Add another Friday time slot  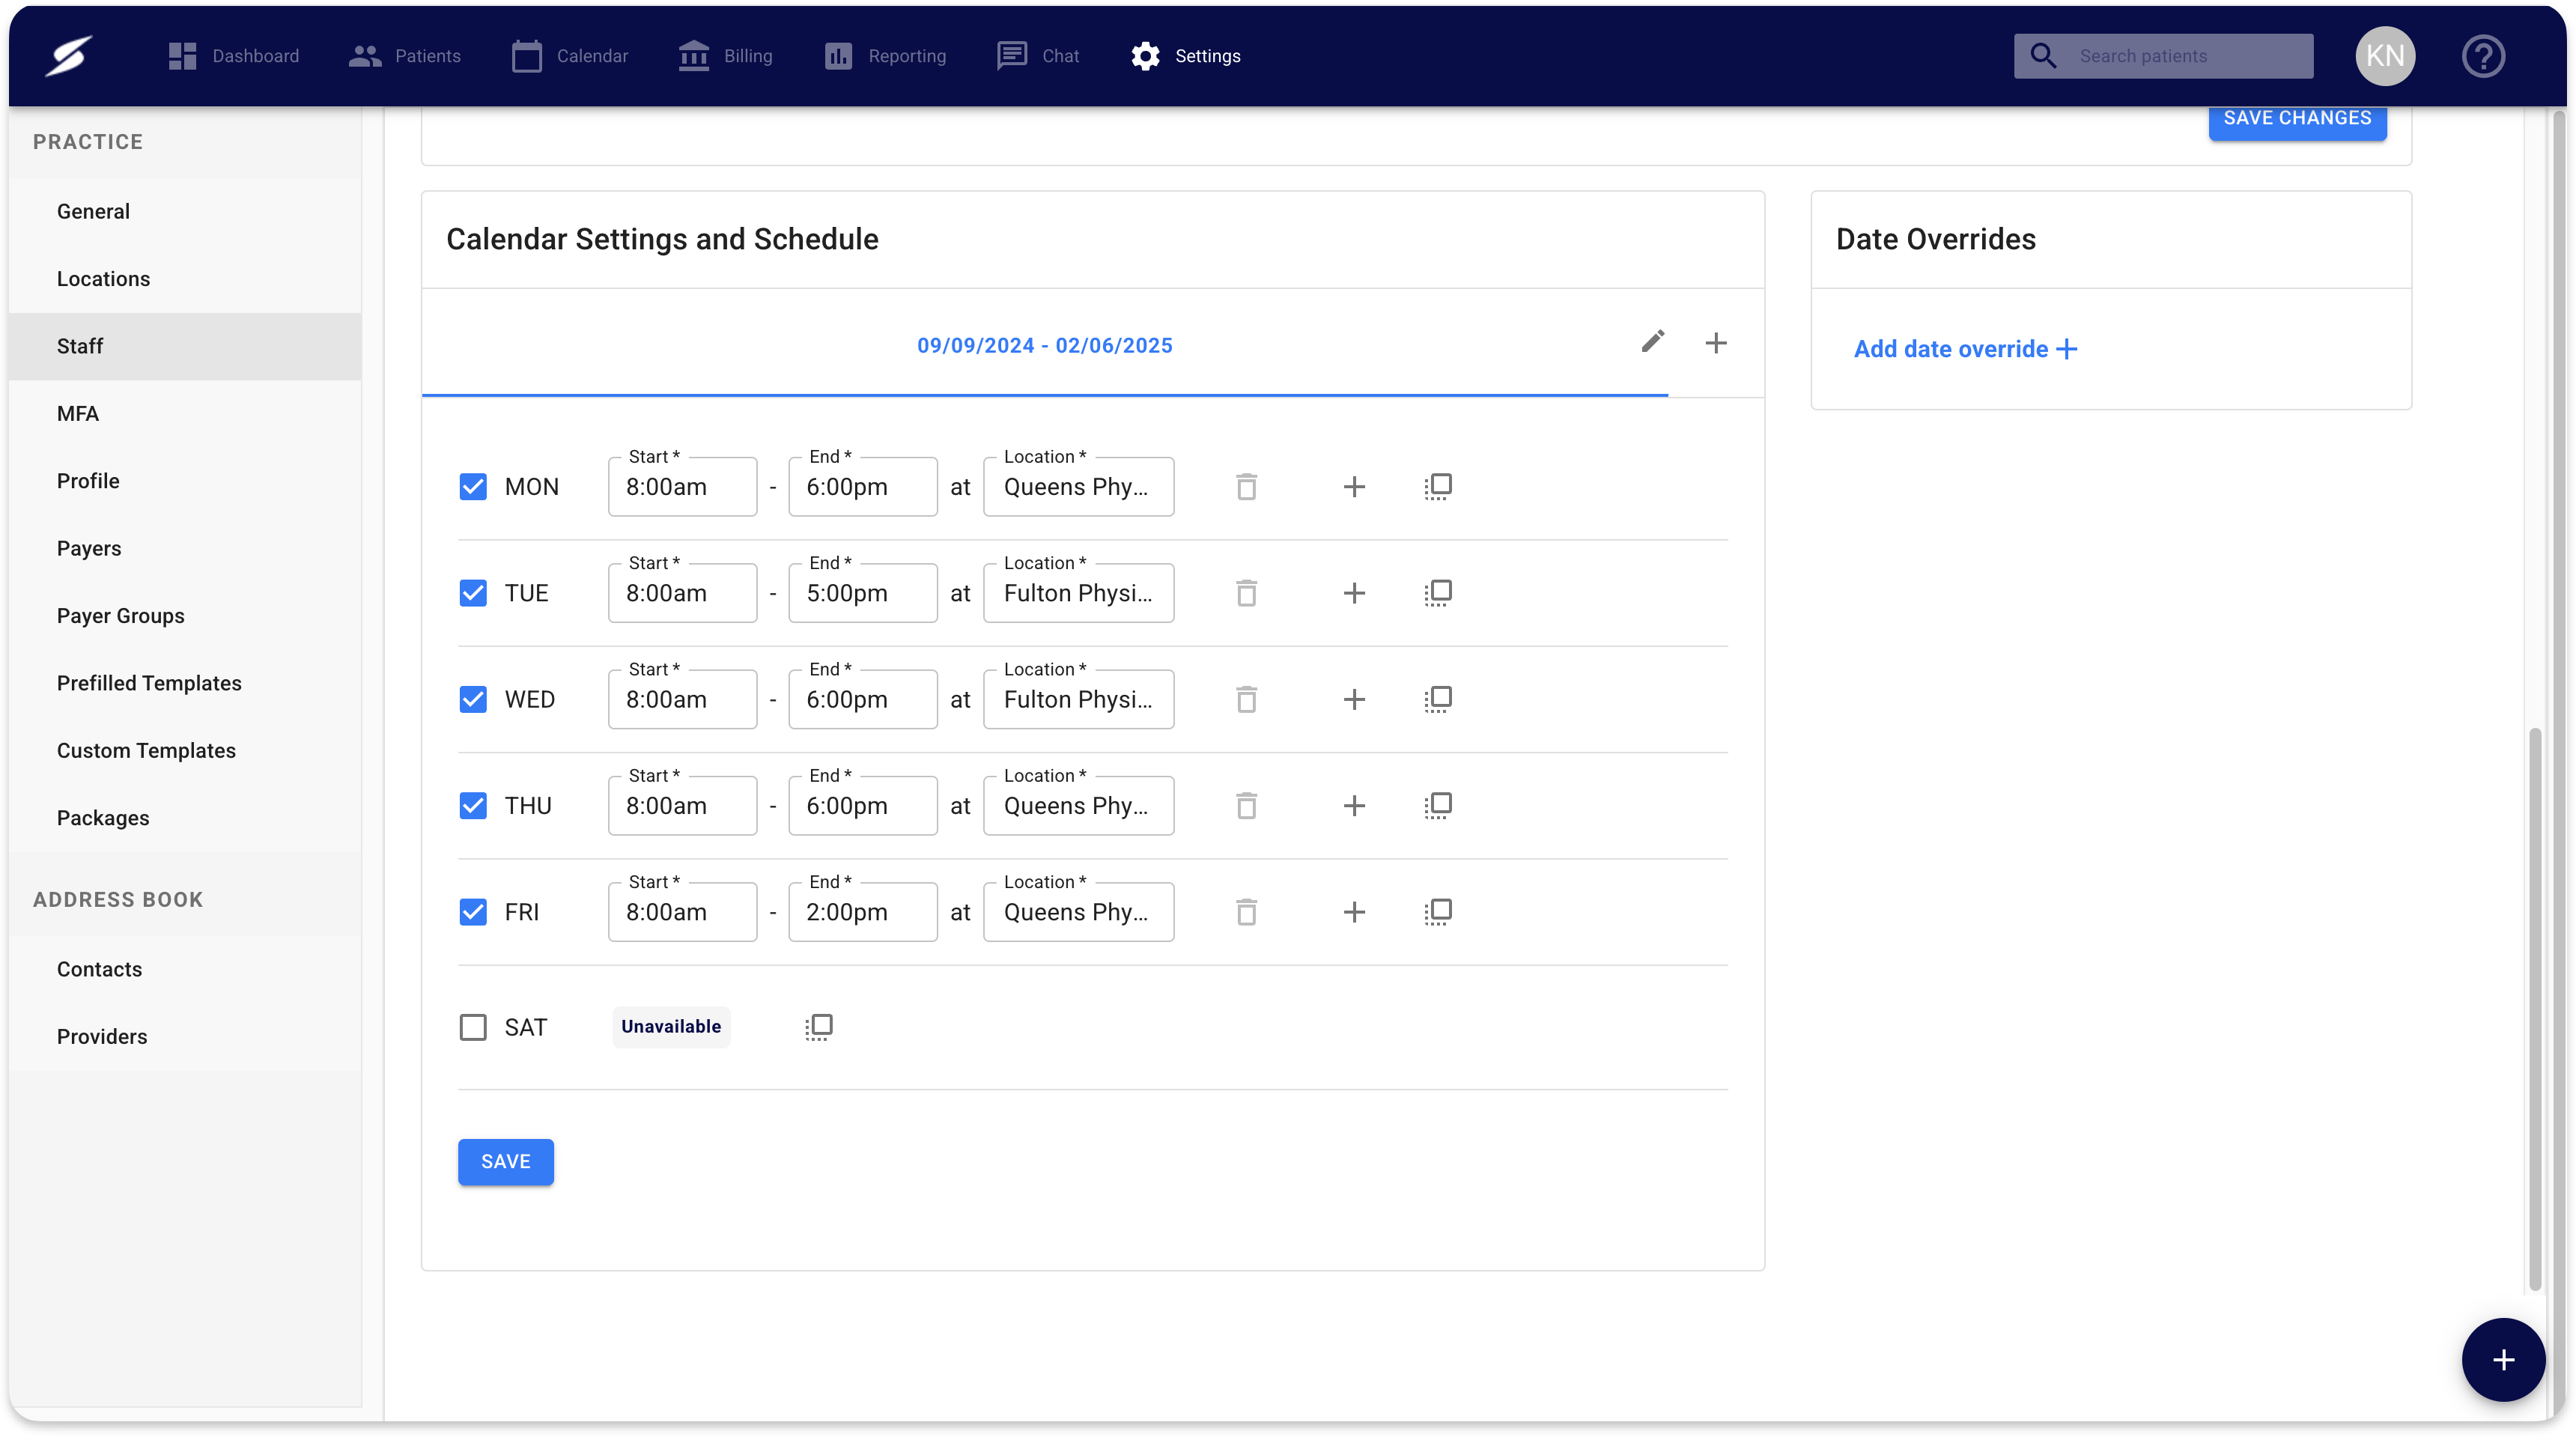1354,912
